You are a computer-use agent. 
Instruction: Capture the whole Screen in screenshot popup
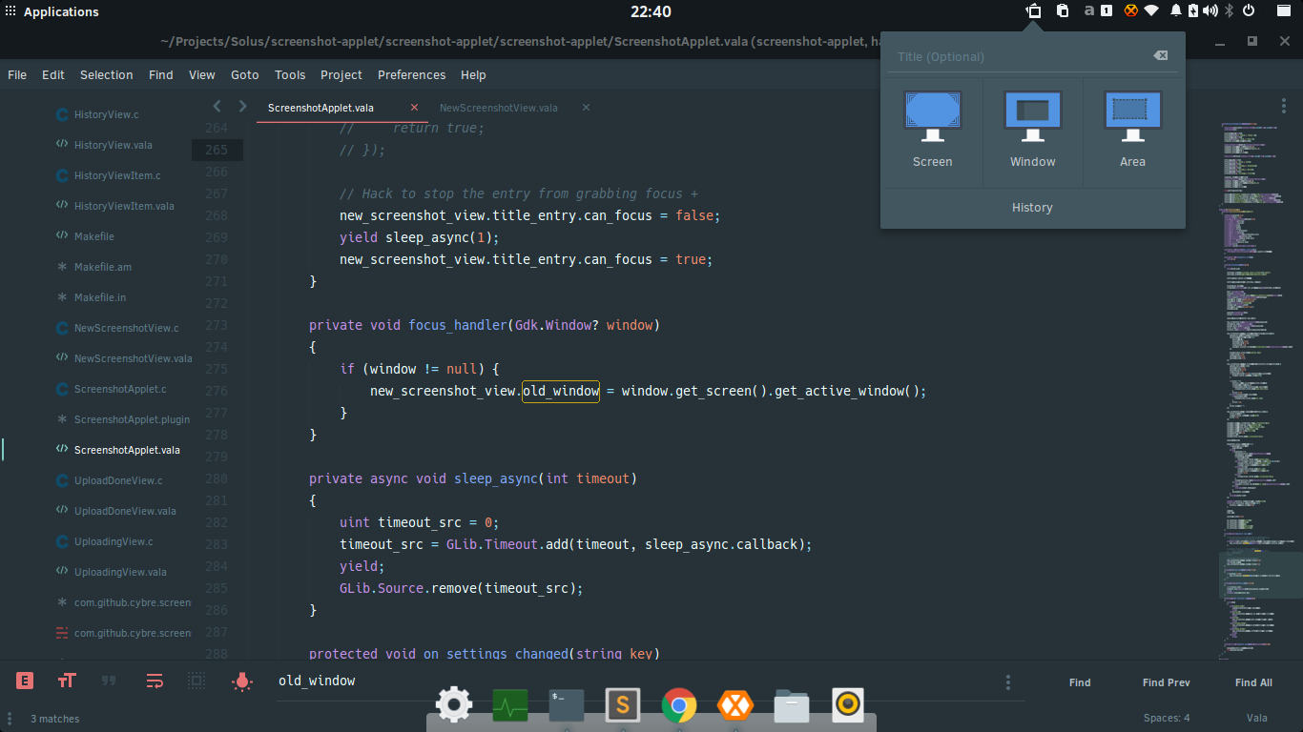pos(932,132)
